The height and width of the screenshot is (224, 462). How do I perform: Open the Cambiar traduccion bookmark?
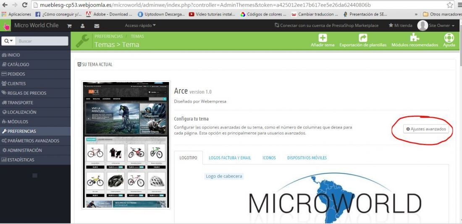[x=315, y=14]
